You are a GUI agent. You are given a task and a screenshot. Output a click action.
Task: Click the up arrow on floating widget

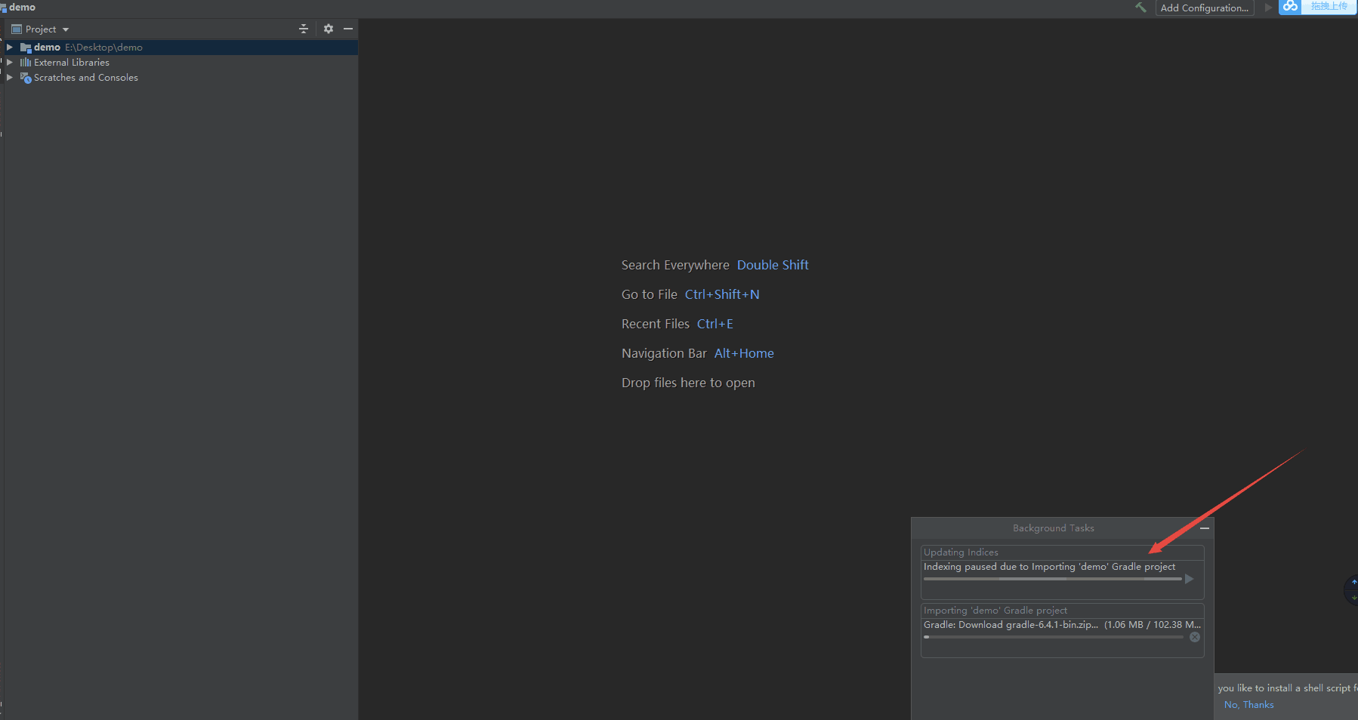[x=1354, y=582]
